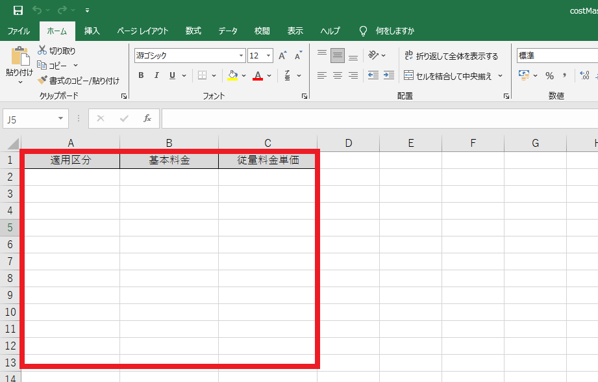Click the scissors Cut (切り取り) icon
The height and width of the screenshot is (382, 598).
coord(42,50)
